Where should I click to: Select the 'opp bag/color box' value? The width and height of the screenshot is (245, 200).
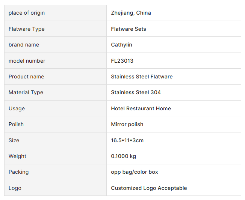135,172
